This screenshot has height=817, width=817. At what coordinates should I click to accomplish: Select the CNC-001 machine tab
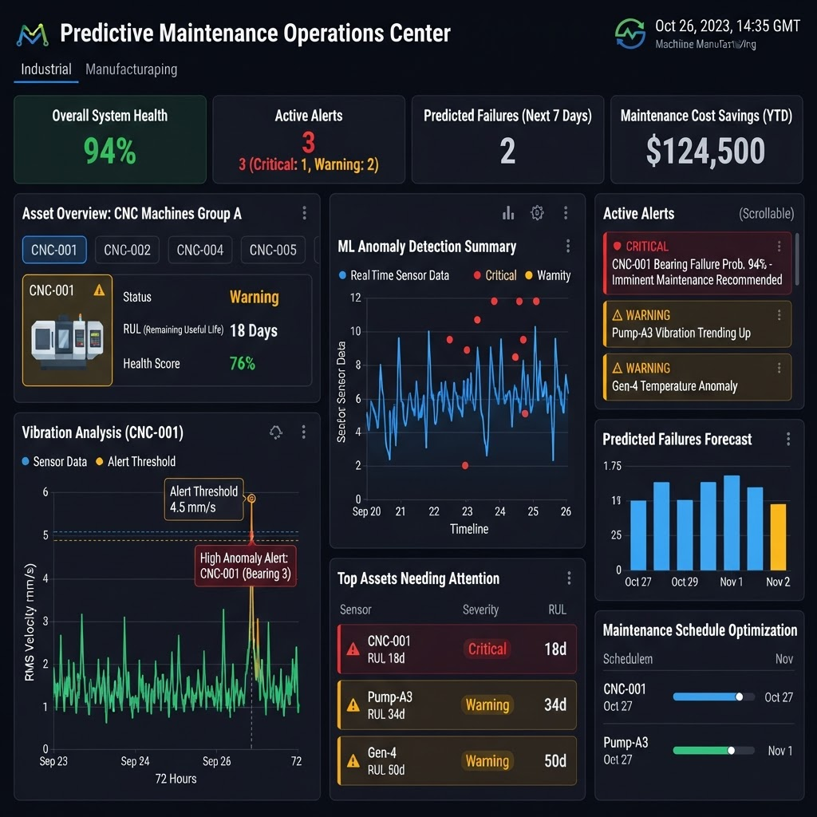[54, 250]
